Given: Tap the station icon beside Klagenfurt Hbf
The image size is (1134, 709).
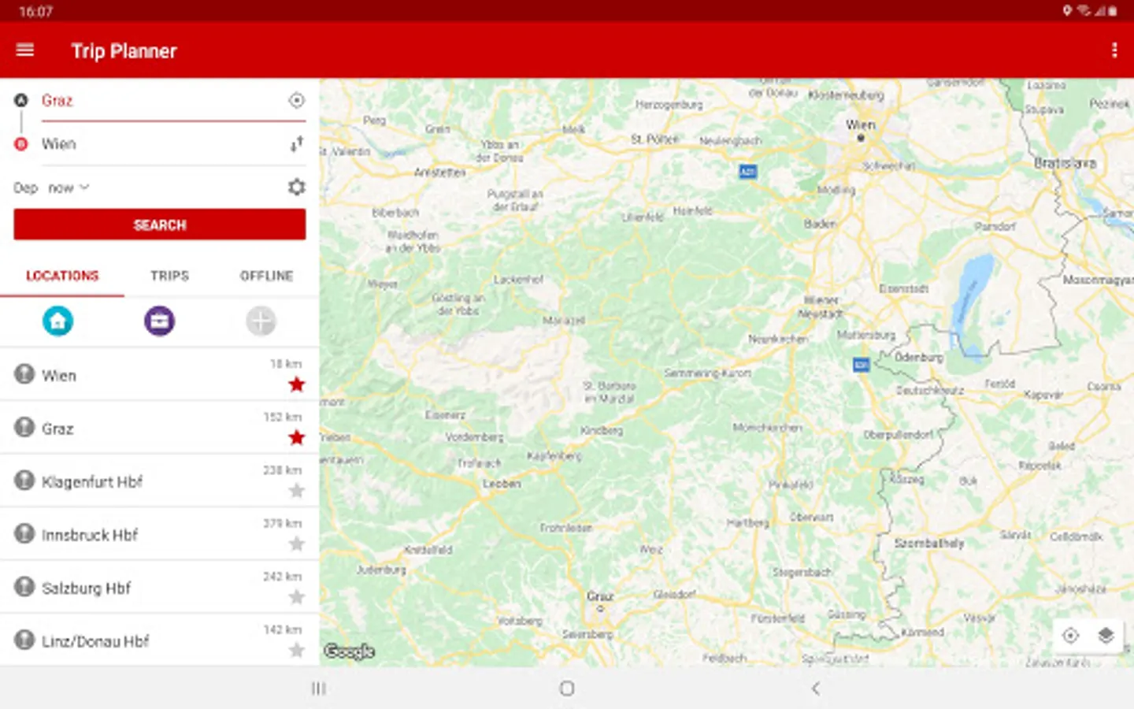Looking at the screenshot, I should (x=24, y=480).
